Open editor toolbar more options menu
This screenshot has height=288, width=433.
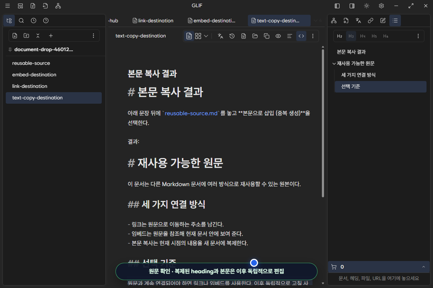(x=313, y=36)
